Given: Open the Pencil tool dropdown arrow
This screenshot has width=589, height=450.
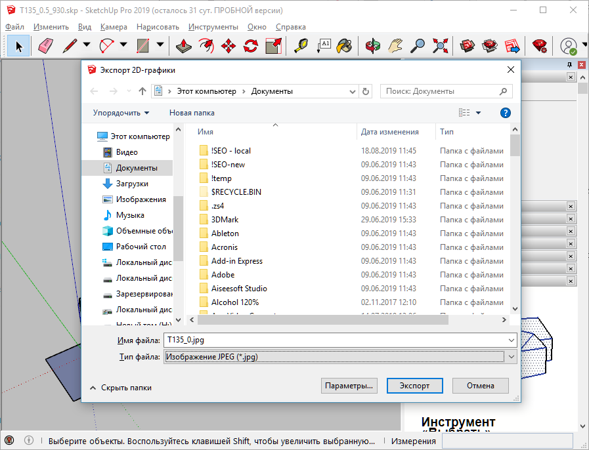Looking at the screenshot, I should (x=87, y=45).
